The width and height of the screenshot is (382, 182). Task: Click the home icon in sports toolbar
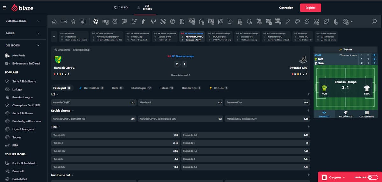click(54, 22)
